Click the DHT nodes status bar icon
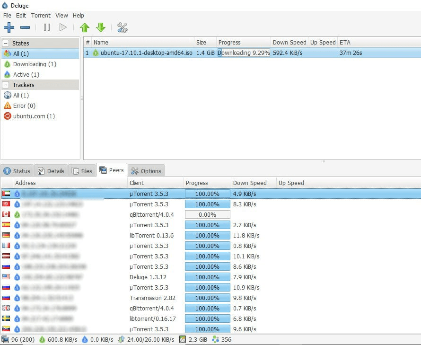 click(216, 339)
